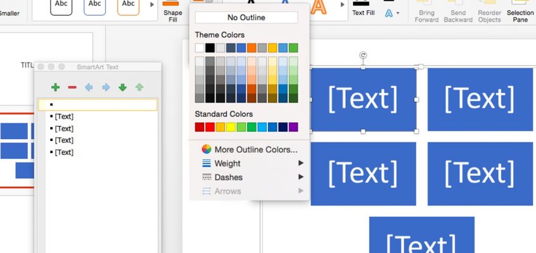Screen dimensions: 536x253
Task: Pick the green theme color swatch
Action: click(x=293, y=47)
